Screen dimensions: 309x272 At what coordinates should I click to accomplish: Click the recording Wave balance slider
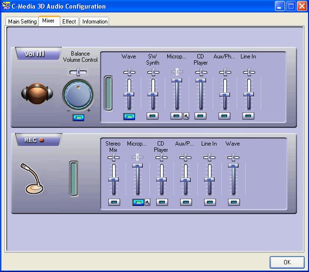pyautogui.click(x=233, y=158)
